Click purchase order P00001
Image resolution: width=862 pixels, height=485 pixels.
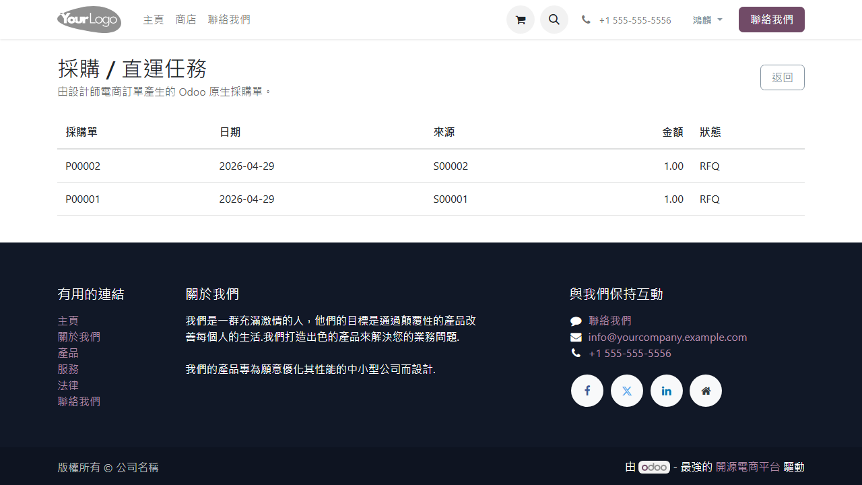coord(83,199)
